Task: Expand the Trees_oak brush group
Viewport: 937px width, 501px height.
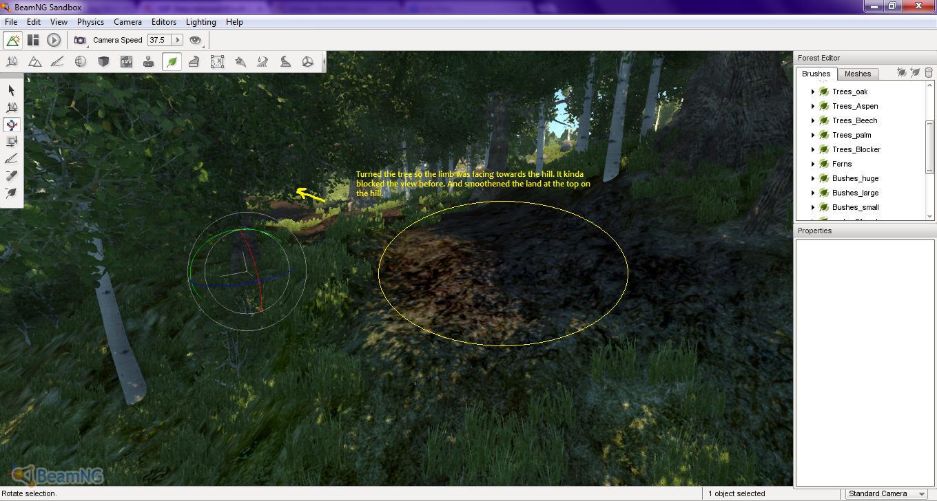Action: coord(813,92)
